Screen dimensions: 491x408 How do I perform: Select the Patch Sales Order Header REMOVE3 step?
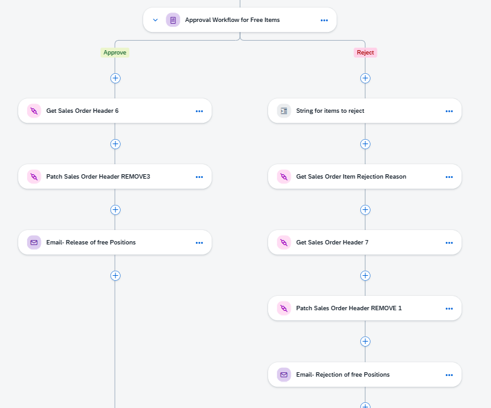point(115,177)
